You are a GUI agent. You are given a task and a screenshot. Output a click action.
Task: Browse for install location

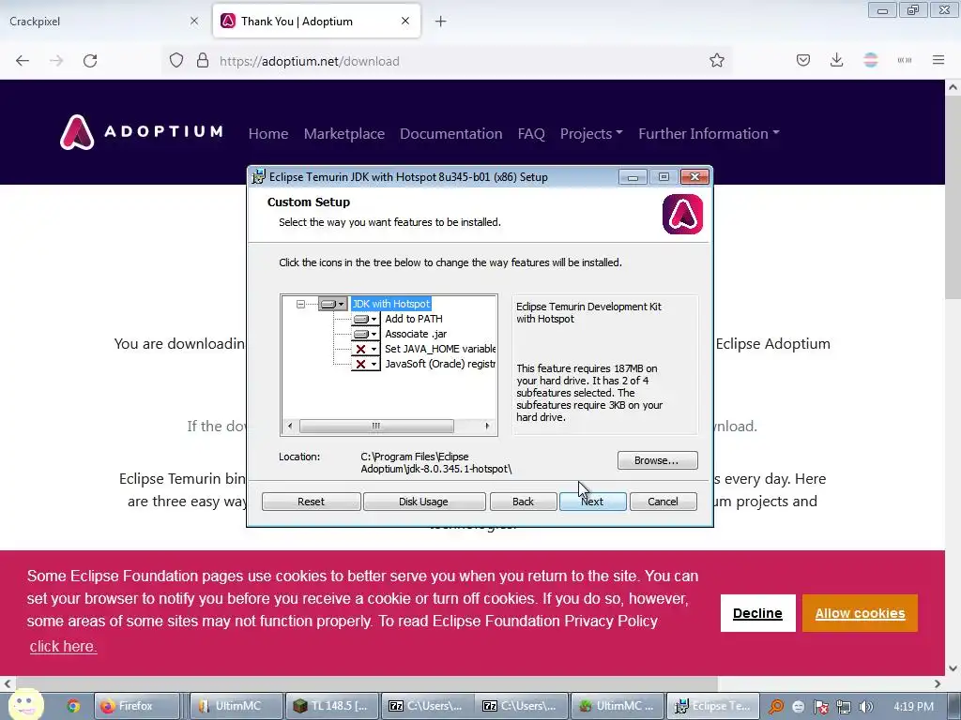[x=657, y=460]
